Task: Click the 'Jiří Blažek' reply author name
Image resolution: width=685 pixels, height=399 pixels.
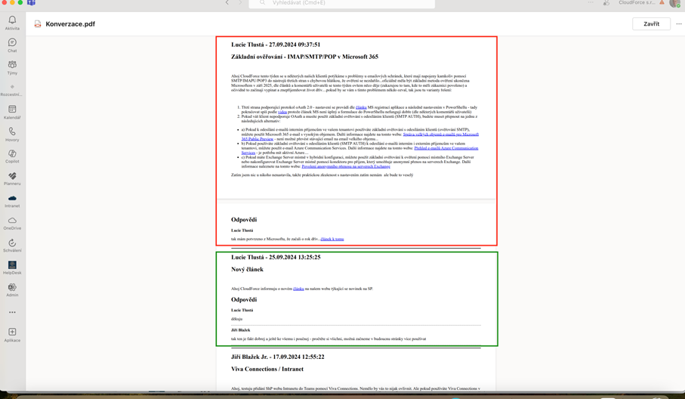Action: pyautogui.click(x=241, y=330)
